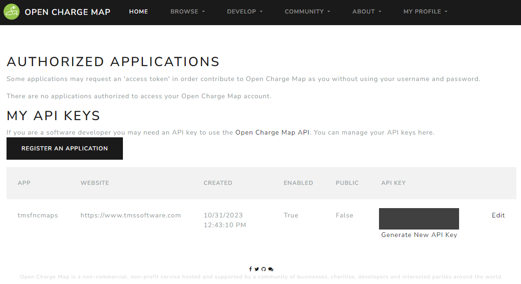Click the APP column header
The width and height of the screenshot is (521, 284).
point(24,183)
